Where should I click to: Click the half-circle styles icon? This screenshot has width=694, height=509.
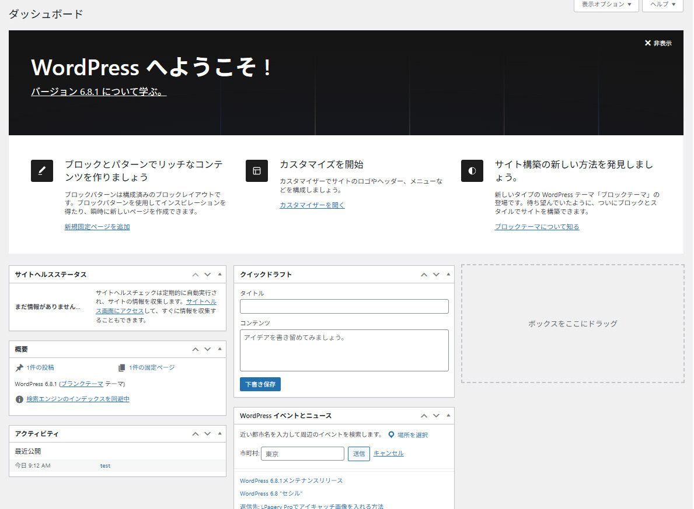click(x=472, y=171)
